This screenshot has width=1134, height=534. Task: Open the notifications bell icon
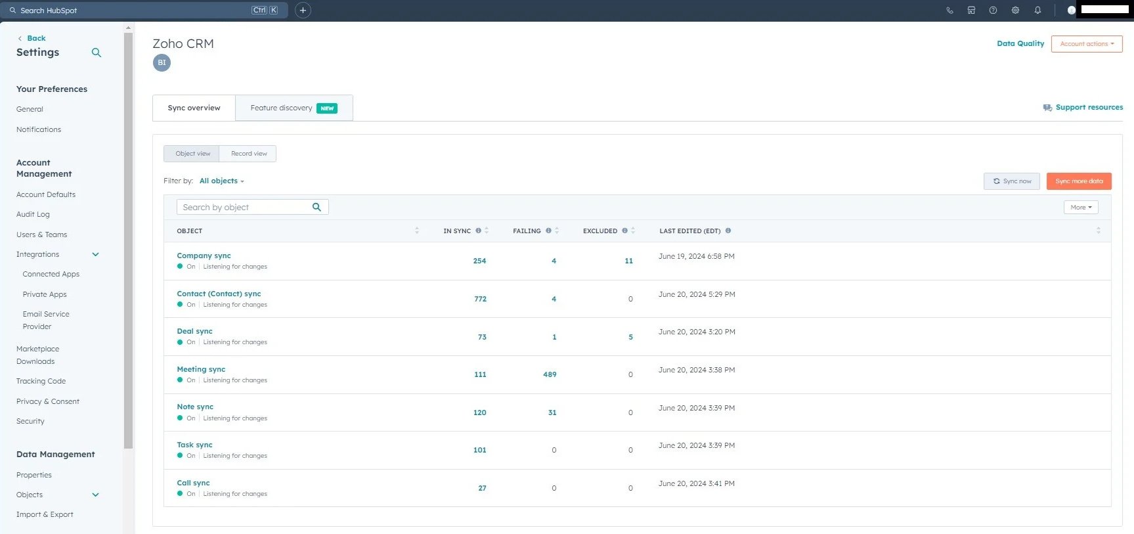[1037, 11]
